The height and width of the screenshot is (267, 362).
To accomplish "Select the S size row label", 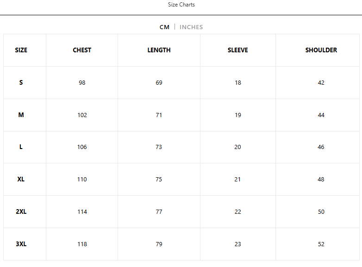I will 21,82.
